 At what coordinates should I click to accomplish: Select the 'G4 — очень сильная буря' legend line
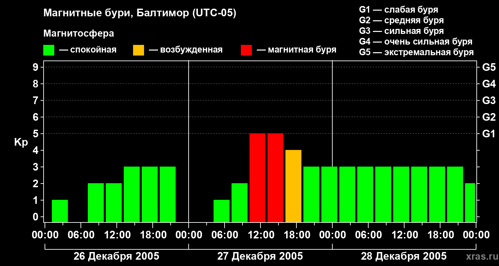pyautogui.click(x=416, y=42)
